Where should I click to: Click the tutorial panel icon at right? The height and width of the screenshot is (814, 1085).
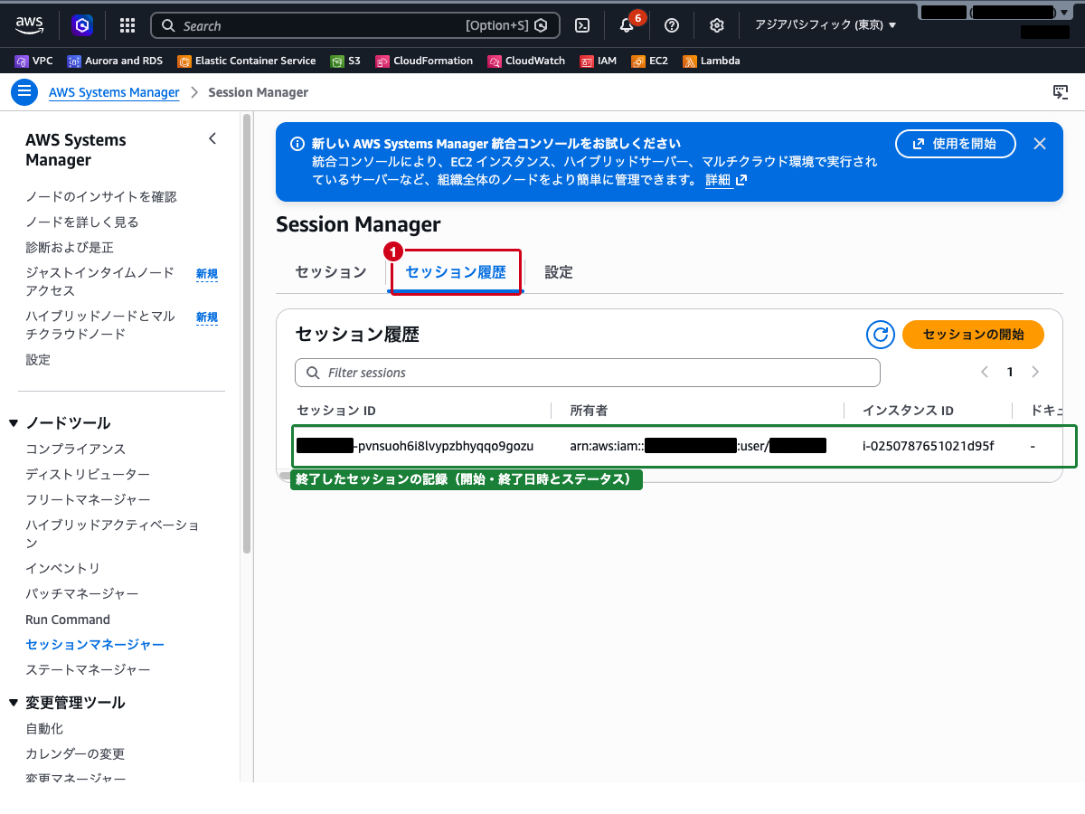[x=1061, y=92]
